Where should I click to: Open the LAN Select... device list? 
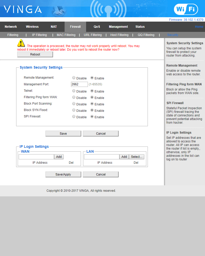(x=136, y=157)
